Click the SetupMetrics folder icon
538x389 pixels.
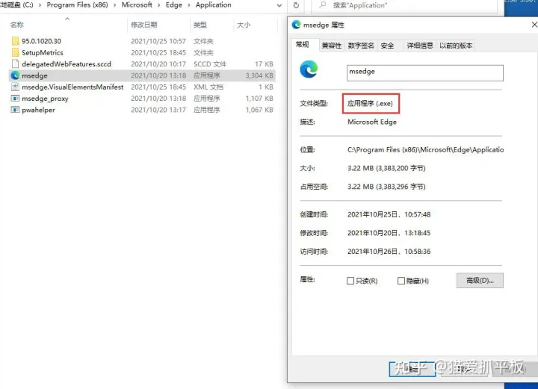click(15, 52)
